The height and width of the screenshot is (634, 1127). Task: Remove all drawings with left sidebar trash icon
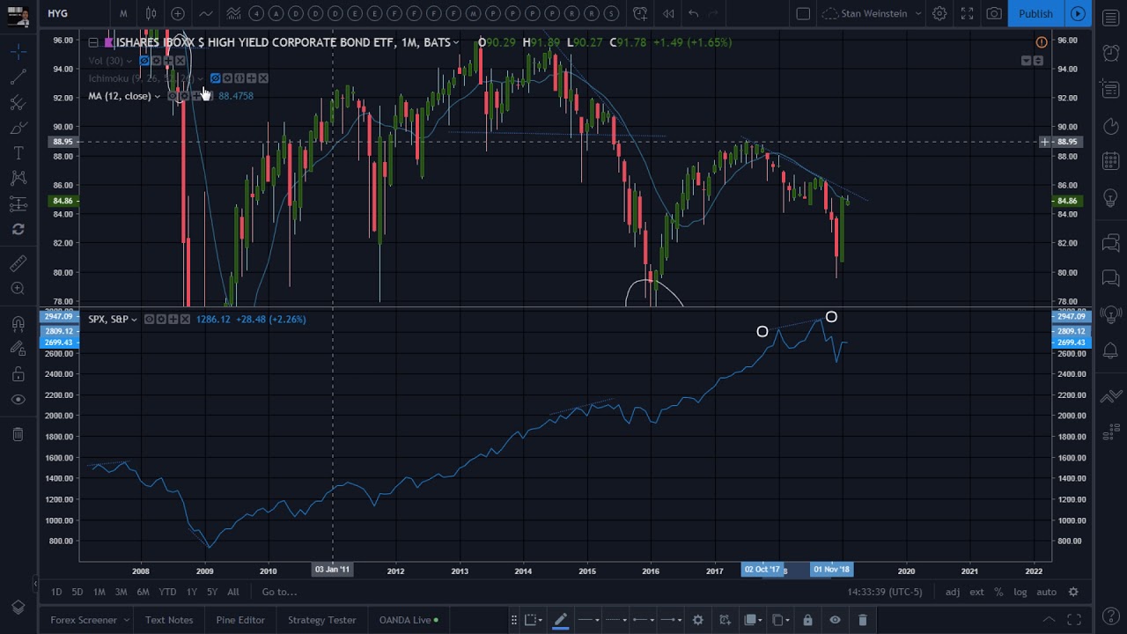(x=18, y=434)
